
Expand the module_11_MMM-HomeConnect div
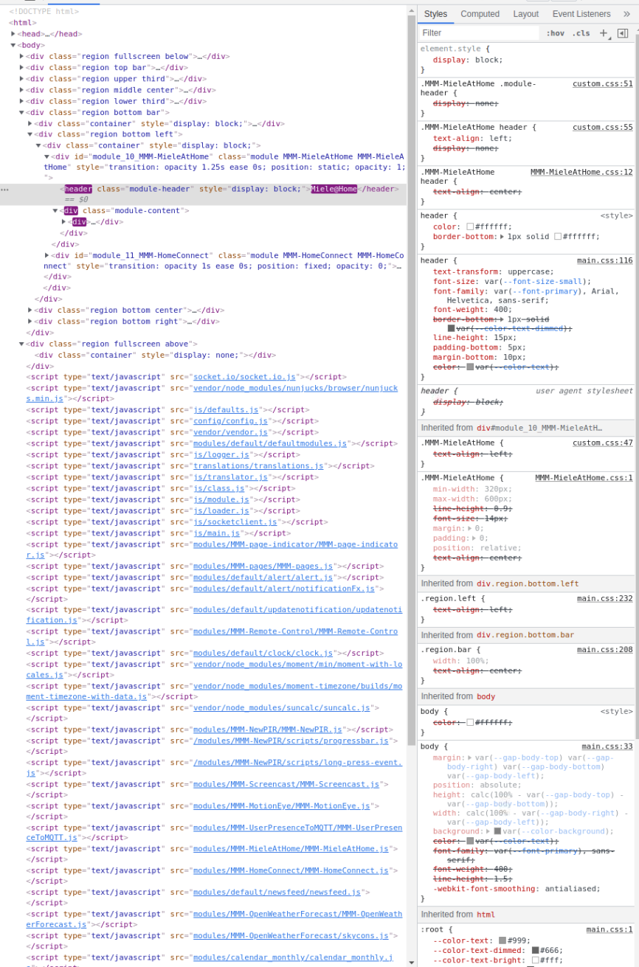47,256
